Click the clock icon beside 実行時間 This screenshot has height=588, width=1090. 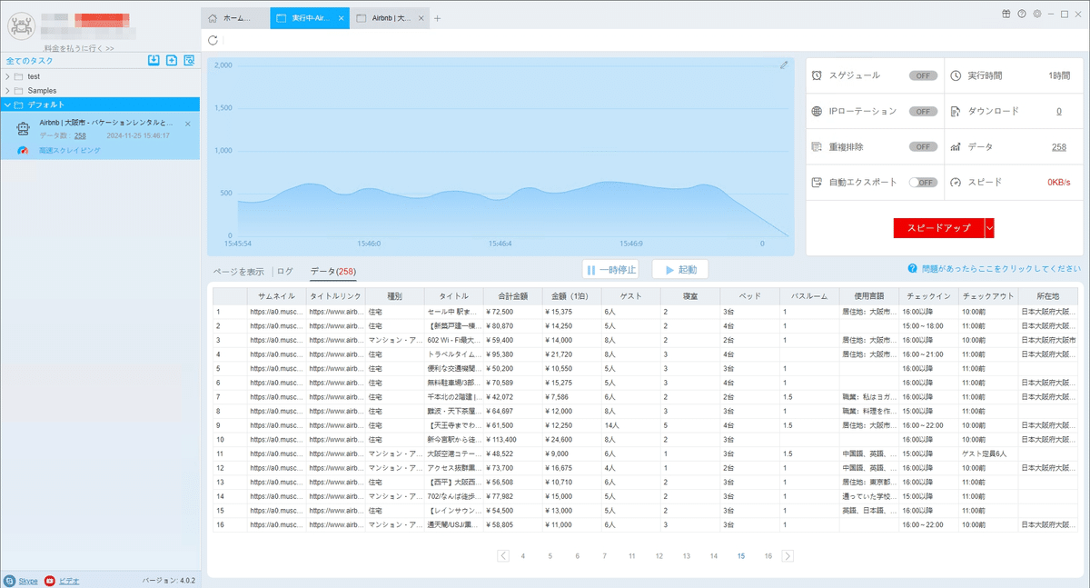pos(956,75)
